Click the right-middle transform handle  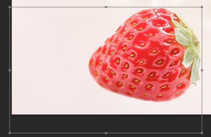pos(202,70)
